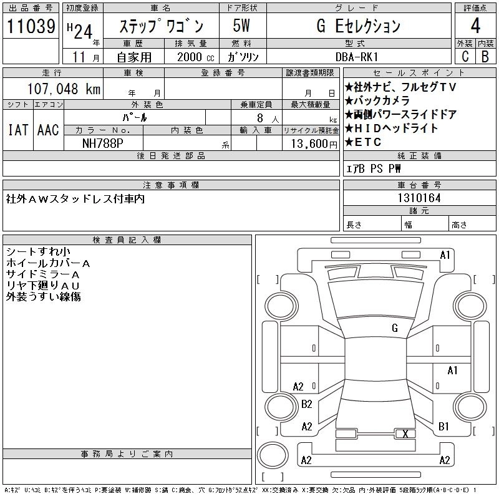The width and height of the screenshot is (499, 499).
Task: Click the 車検 header
Action: point(133,73)
